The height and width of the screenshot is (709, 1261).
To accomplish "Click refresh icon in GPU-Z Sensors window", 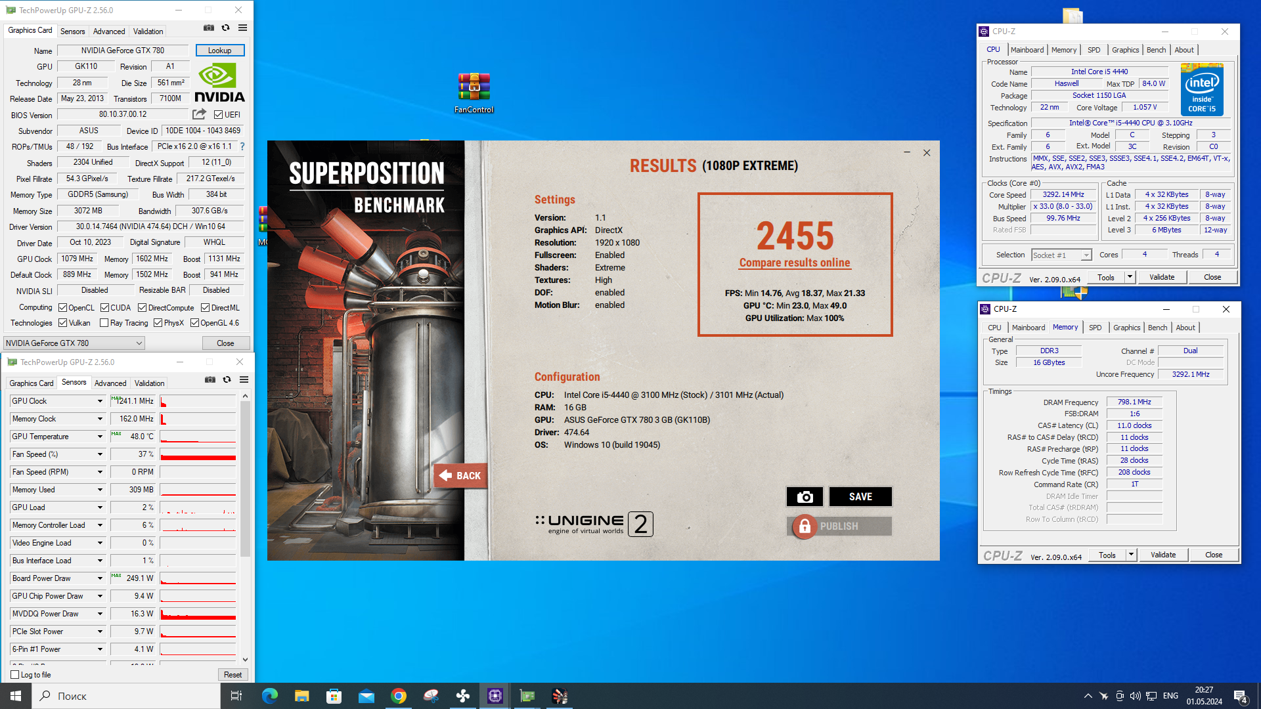I will [227, 379].
